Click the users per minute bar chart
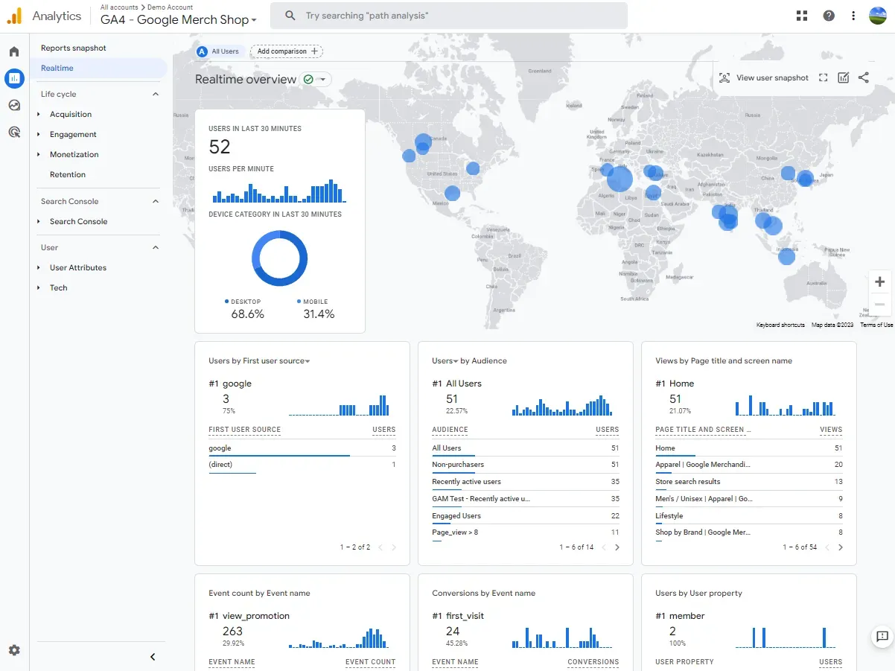This screenshot has width=895, height=671. [x=279, y=191]
